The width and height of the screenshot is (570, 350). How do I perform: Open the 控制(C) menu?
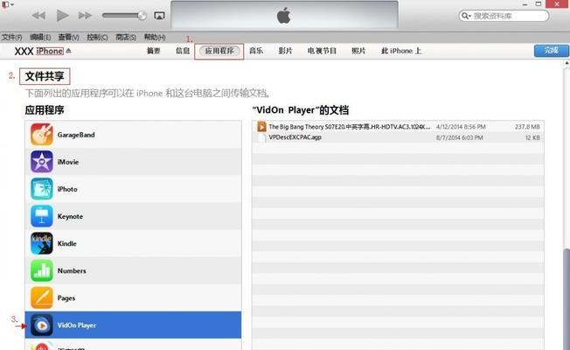click(x=97, y=37)
